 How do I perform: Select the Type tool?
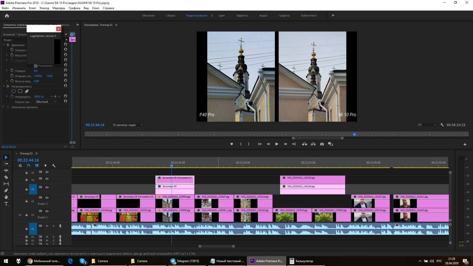pyautogui.click(x=6, y=204)
